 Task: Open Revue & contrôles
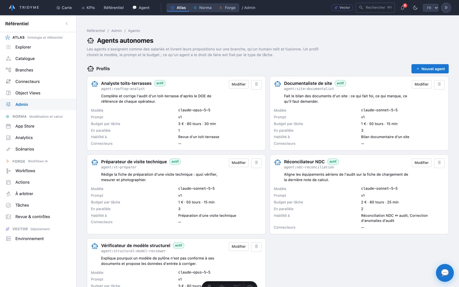38,216
